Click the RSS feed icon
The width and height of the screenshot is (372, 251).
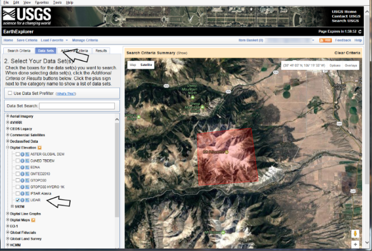pos(328,40)
